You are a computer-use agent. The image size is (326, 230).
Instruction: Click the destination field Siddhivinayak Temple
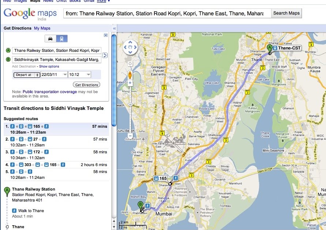[x=57, y=60]
